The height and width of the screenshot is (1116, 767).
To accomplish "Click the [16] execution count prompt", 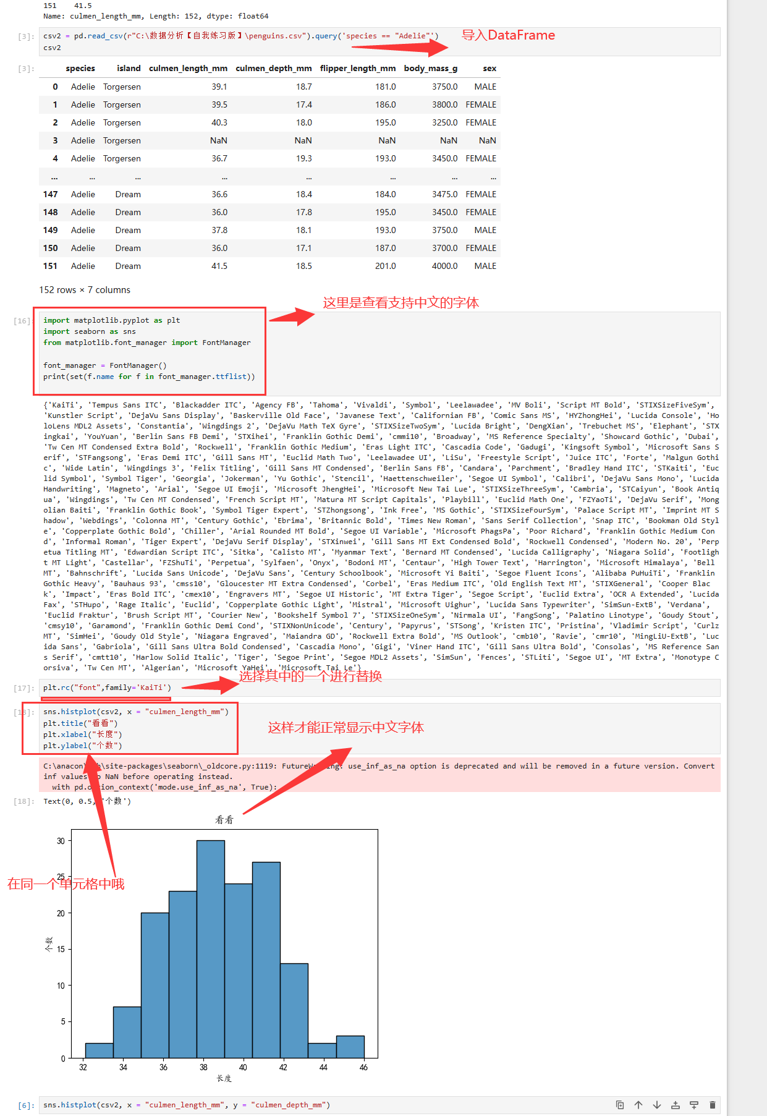I will 23,321.
